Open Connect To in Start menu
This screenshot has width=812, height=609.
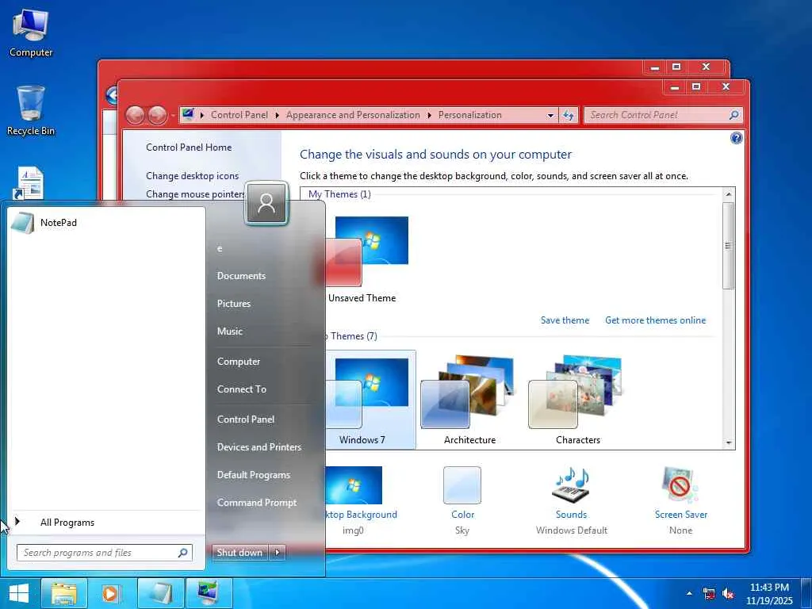pyautogui.click(x=242, y=389)
